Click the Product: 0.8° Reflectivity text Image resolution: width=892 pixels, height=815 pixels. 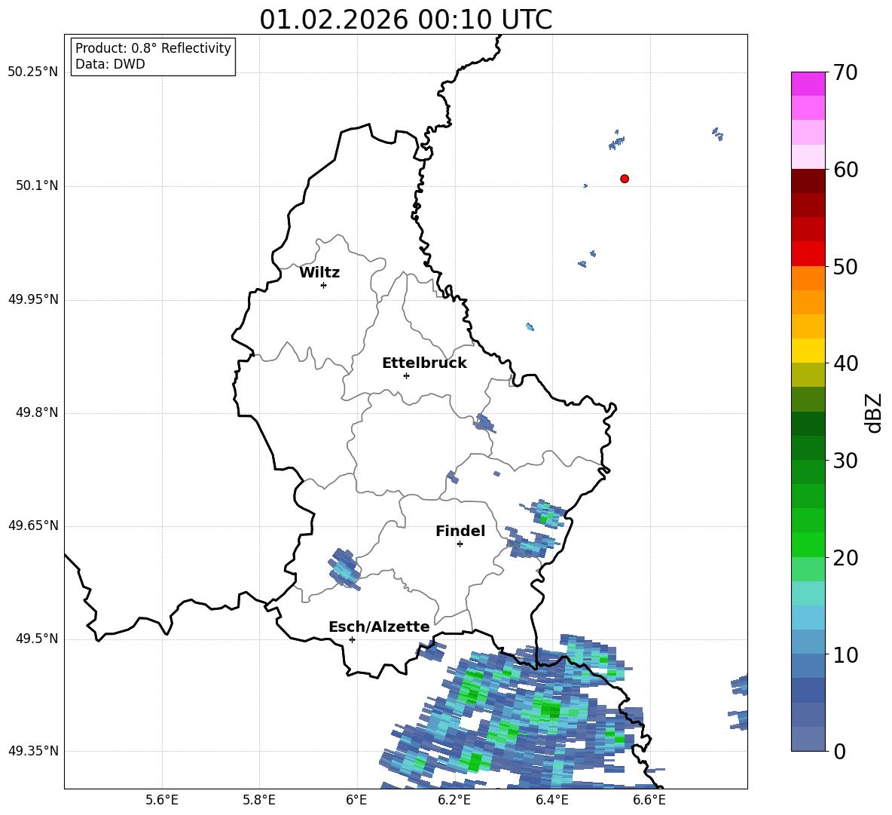[x=153, y=47]
